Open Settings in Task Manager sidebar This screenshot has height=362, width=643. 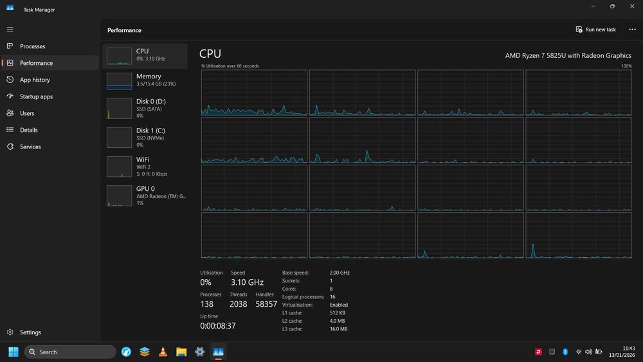tap(50, 332)
